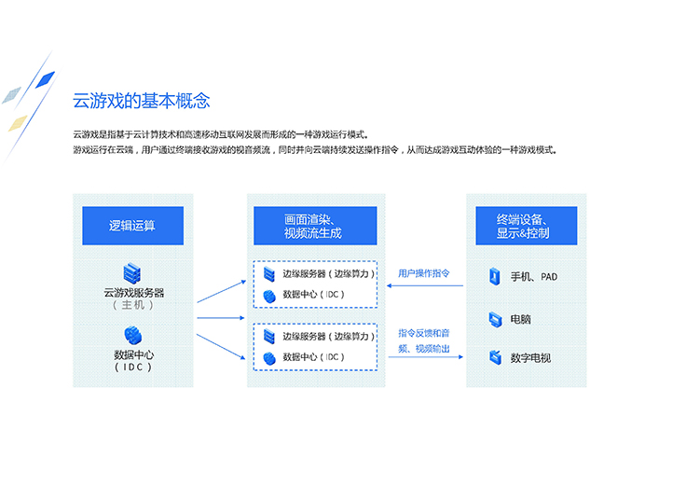Click the 数字电视 text

530,358
